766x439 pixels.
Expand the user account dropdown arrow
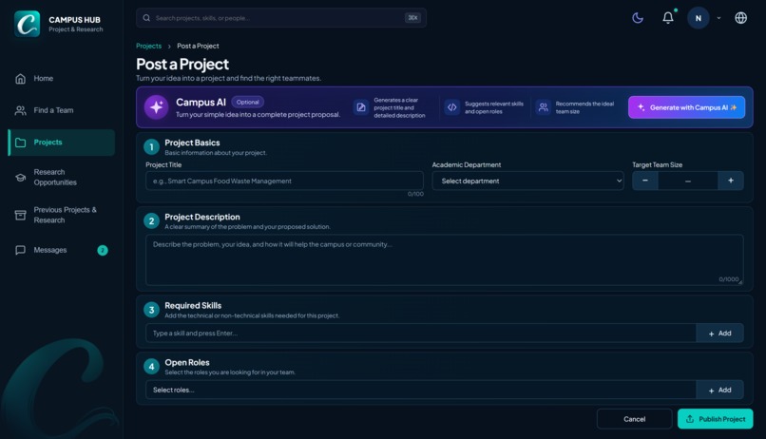(x=718, y=18)
